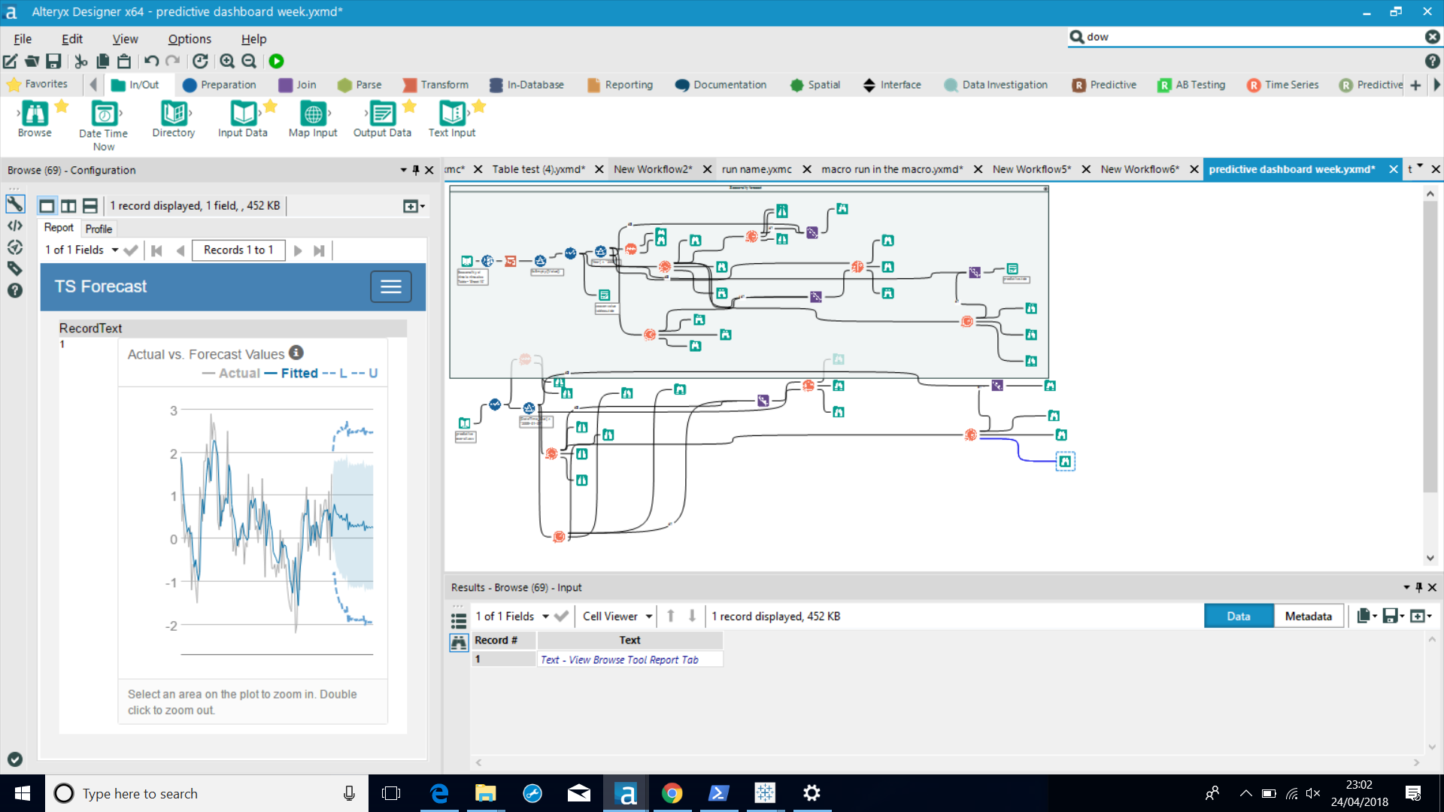The width and height of the screenshot is (1444, 812).
Task: Choose the Text Input tool
Action: (x=452, y=114)
